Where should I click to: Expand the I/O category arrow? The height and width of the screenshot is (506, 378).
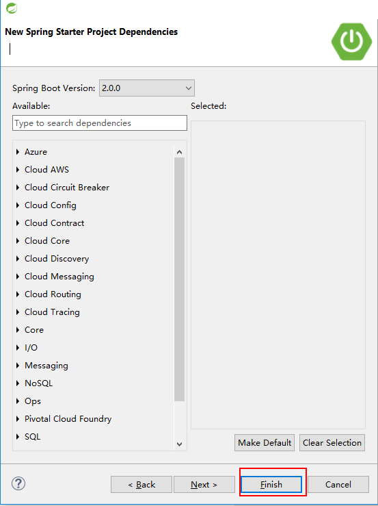coord(18,348)
